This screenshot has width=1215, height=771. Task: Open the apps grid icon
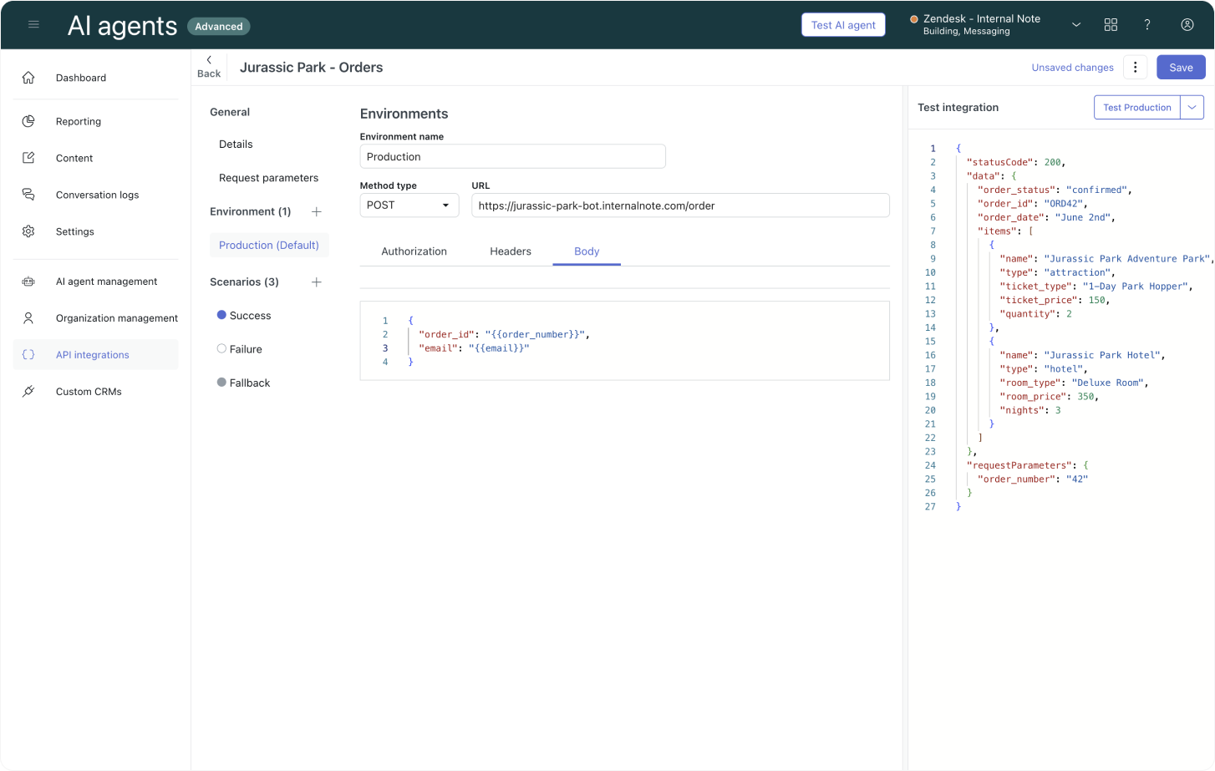pyautogui.click(x=1111, y=25)
